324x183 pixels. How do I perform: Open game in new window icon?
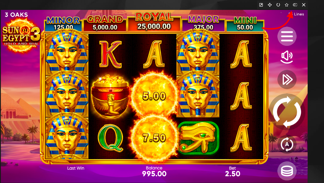pos(261,5)
